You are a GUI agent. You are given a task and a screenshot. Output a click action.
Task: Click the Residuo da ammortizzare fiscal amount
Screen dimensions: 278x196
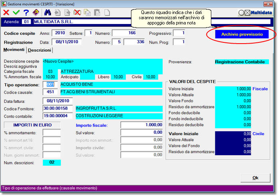(244, 107)
